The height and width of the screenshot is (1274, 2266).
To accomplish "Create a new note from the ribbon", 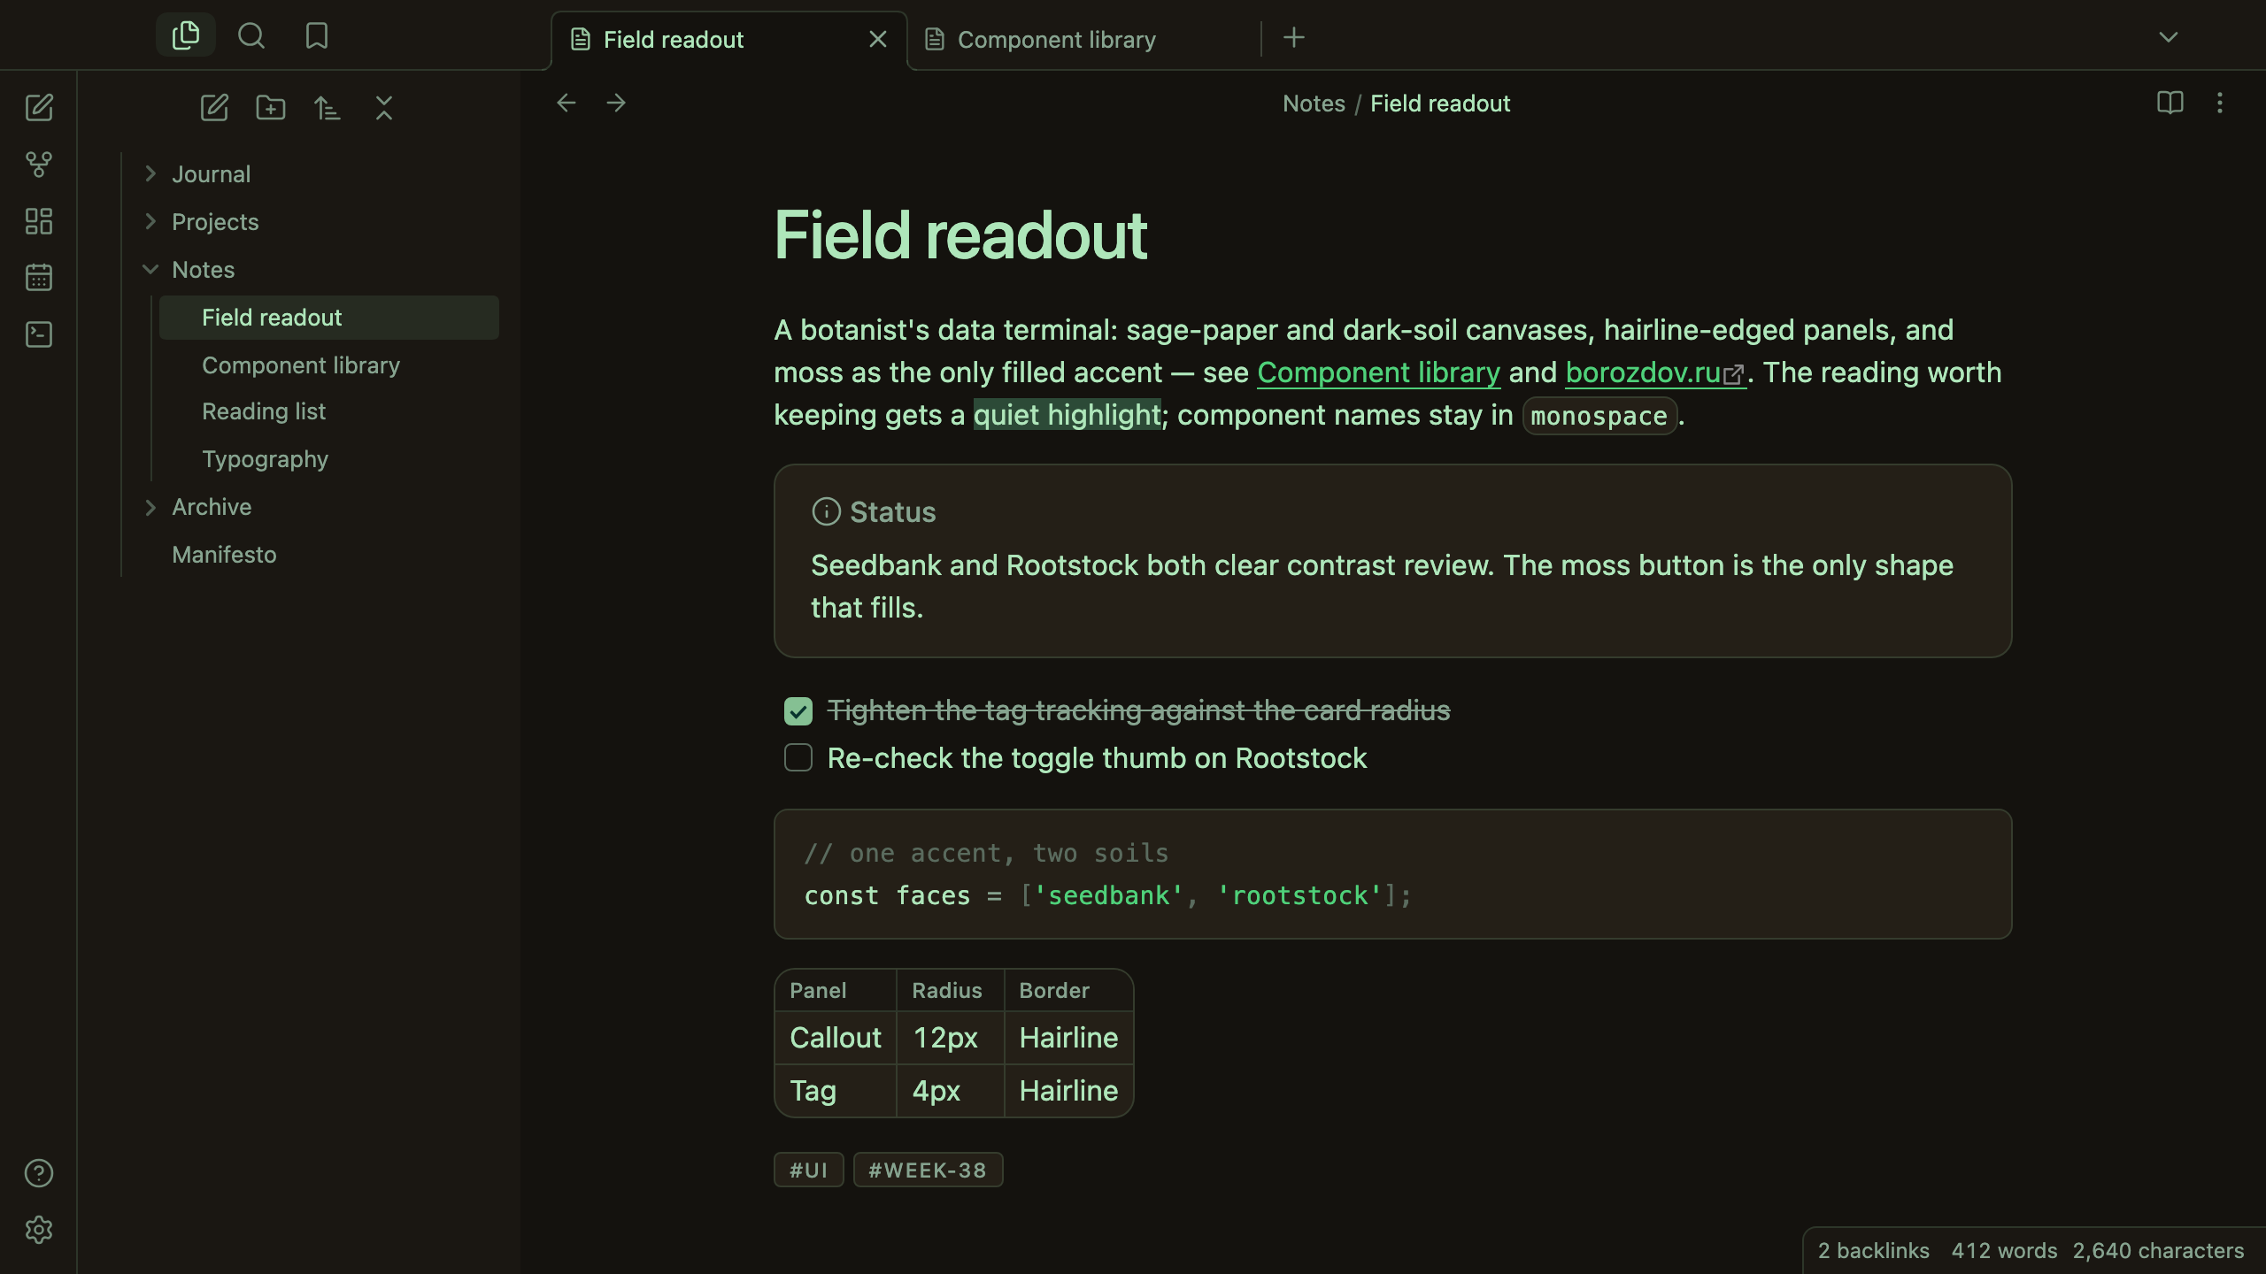I will coord(39,108).
